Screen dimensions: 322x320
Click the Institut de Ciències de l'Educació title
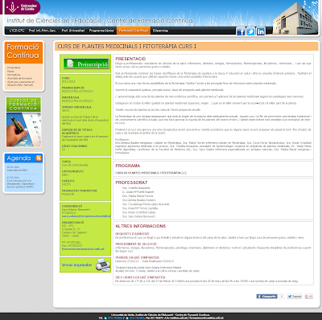click(x=100, y=21)
